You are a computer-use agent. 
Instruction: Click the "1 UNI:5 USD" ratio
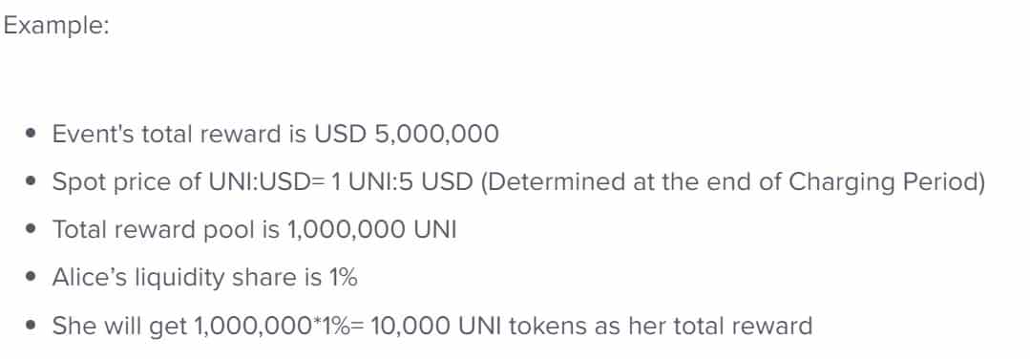pyautogui.click(x=402, y=182)
